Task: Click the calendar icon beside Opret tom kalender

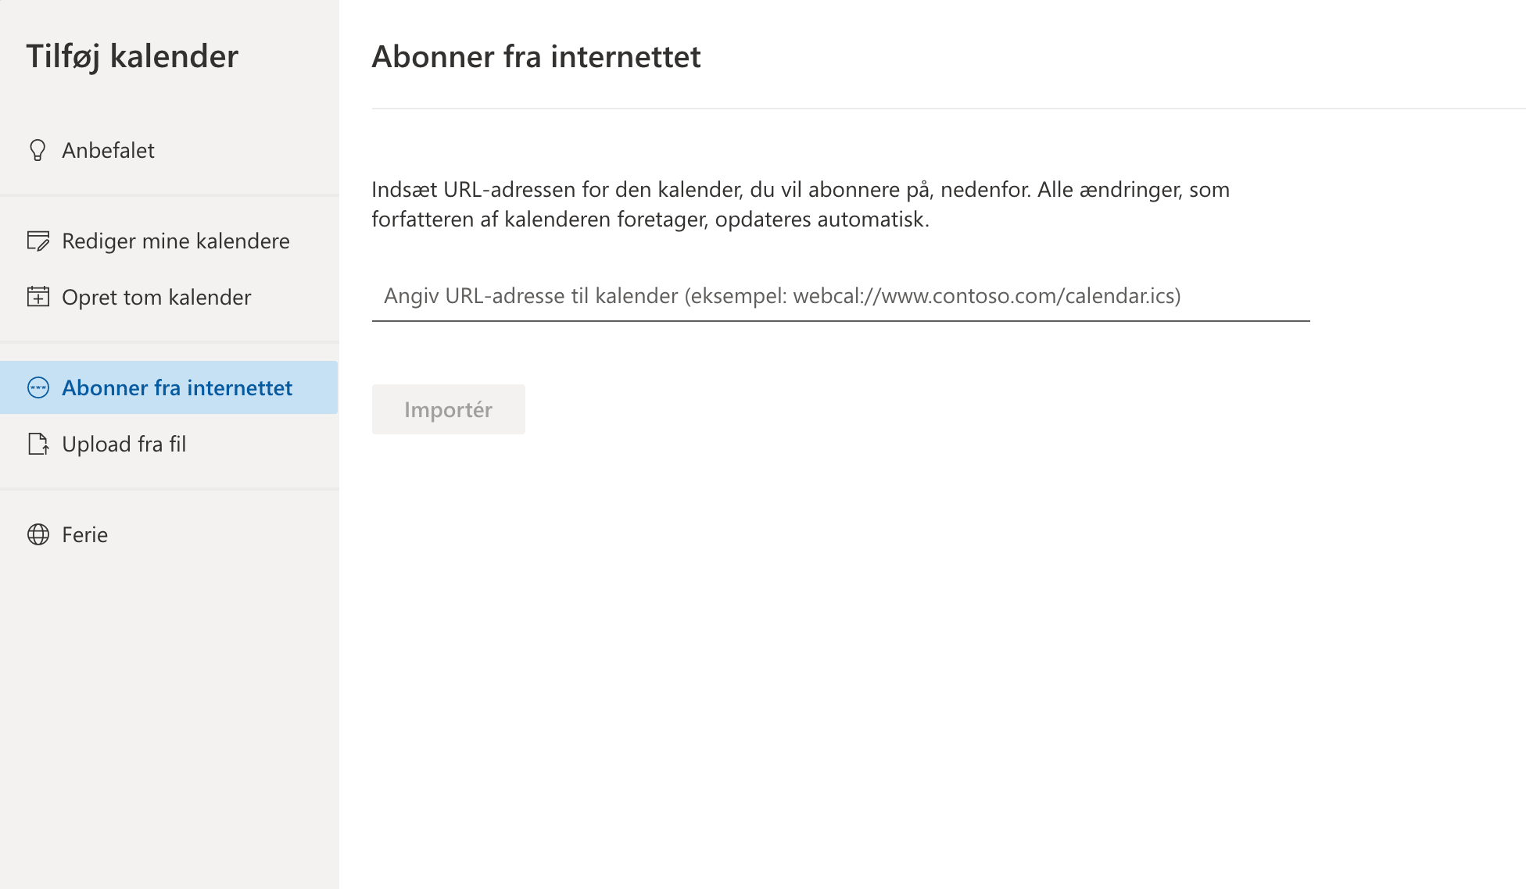Action: coord(38,297)
